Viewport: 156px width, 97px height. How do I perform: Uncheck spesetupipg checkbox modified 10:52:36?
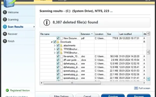point(58,74)
